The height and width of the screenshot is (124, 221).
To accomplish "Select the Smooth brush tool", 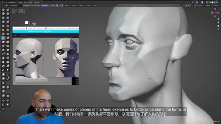I will [8, 26].
